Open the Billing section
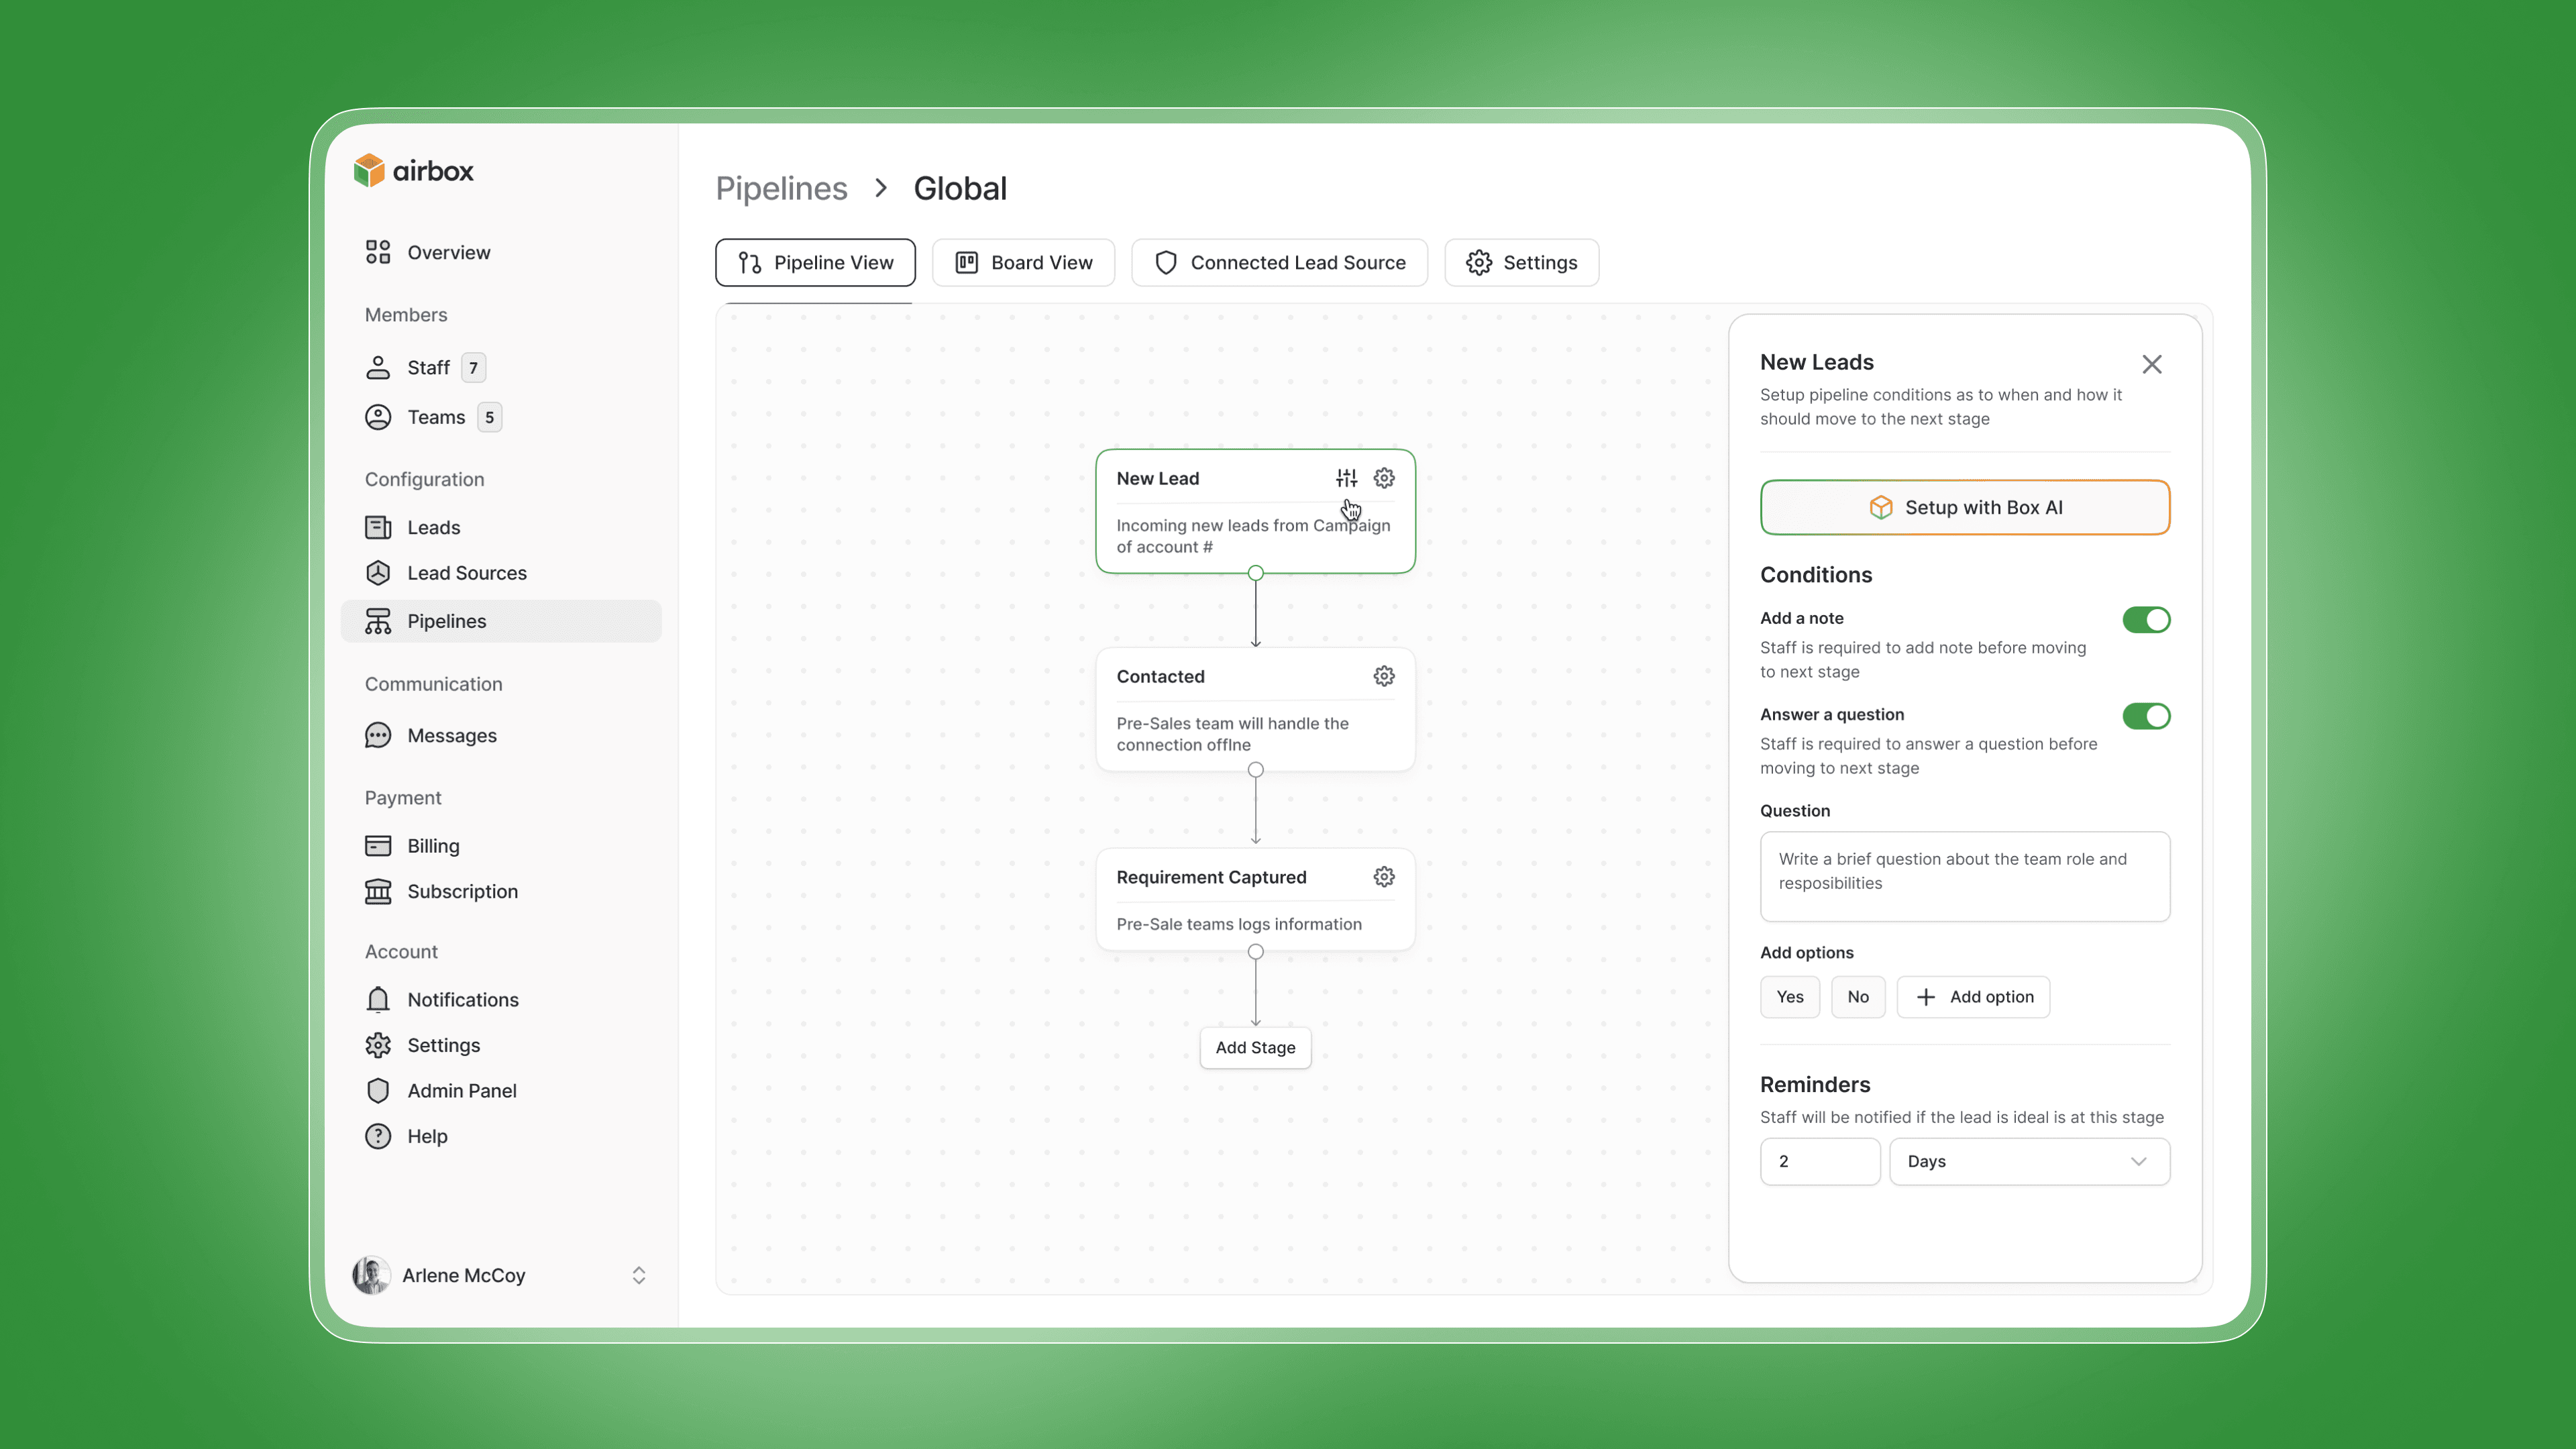Screen dimensions: 2576x1449 click(432, 845)
